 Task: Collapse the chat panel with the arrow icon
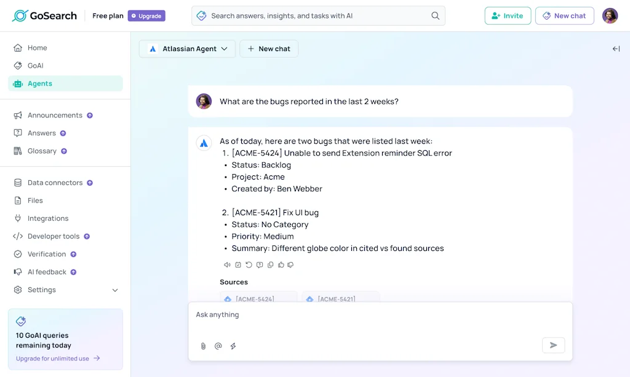(616, 48)
